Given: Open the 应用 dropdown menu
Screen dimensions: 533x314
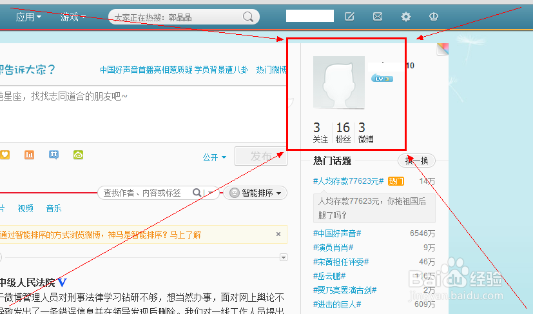Looking at the screenshot, I should (x=28, y=17).
